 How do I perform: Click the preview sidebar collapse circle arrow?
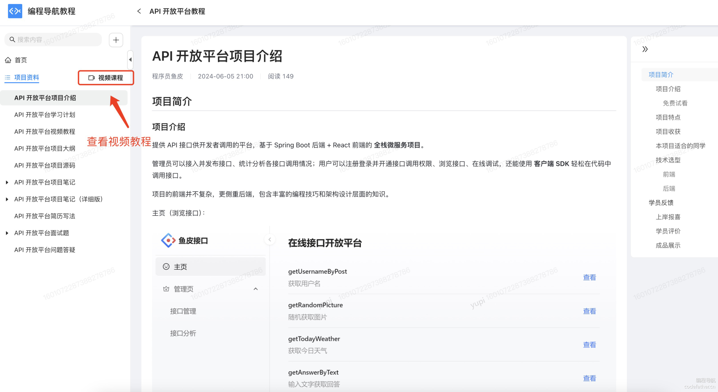coord(270,239)
